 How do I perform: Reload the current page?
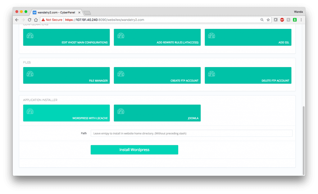(30, 20)
